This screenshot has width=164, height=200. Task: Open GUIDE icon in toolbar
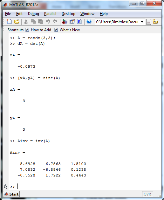(72, 22)
